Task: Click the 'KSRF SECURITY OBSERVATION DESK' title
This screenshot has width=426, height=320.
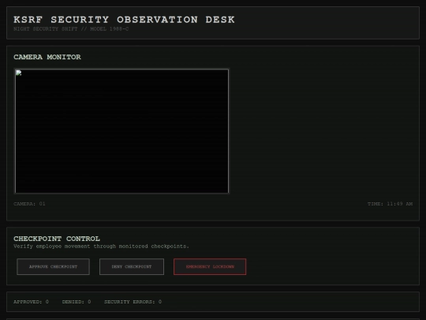Action: click(124, 20)
